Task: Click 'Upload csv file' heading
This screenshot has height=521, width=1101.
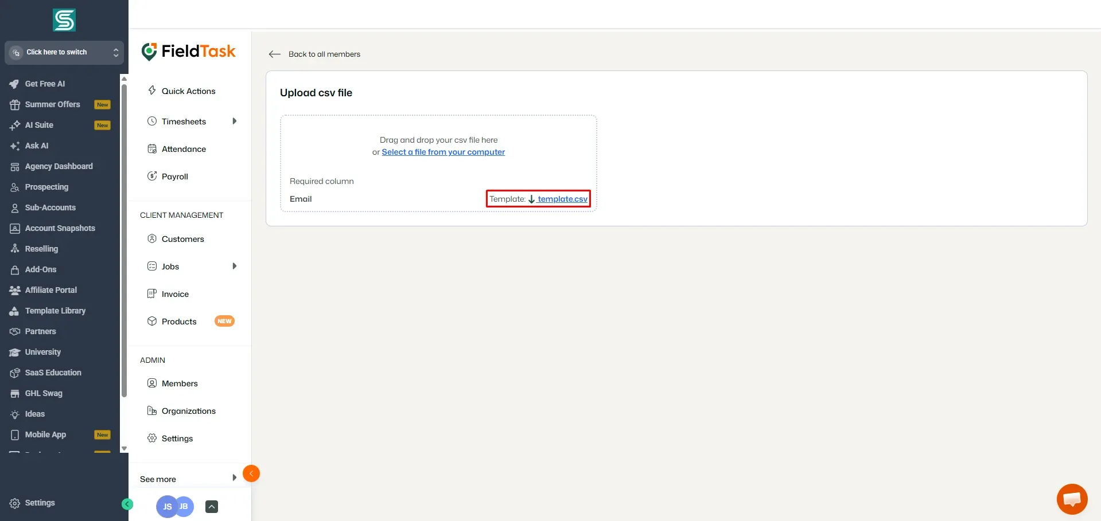Action: pos(316,93)
